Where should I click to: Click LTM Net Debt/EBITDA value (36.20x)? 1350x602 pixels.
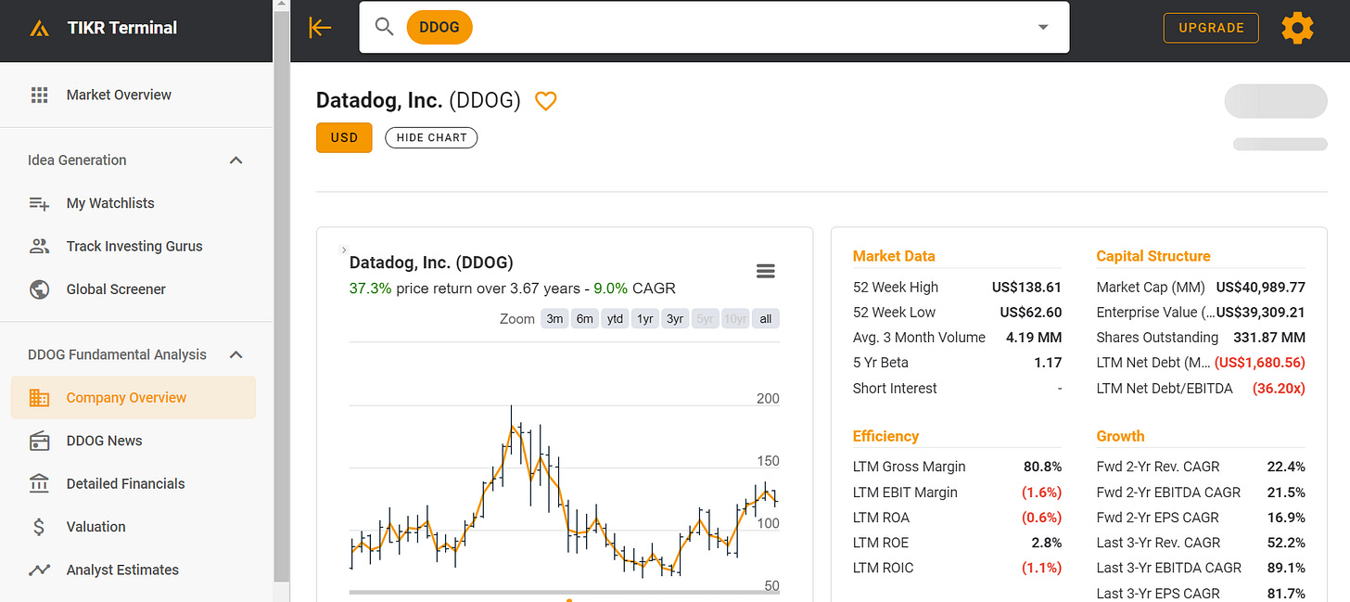pos(1279,389)
